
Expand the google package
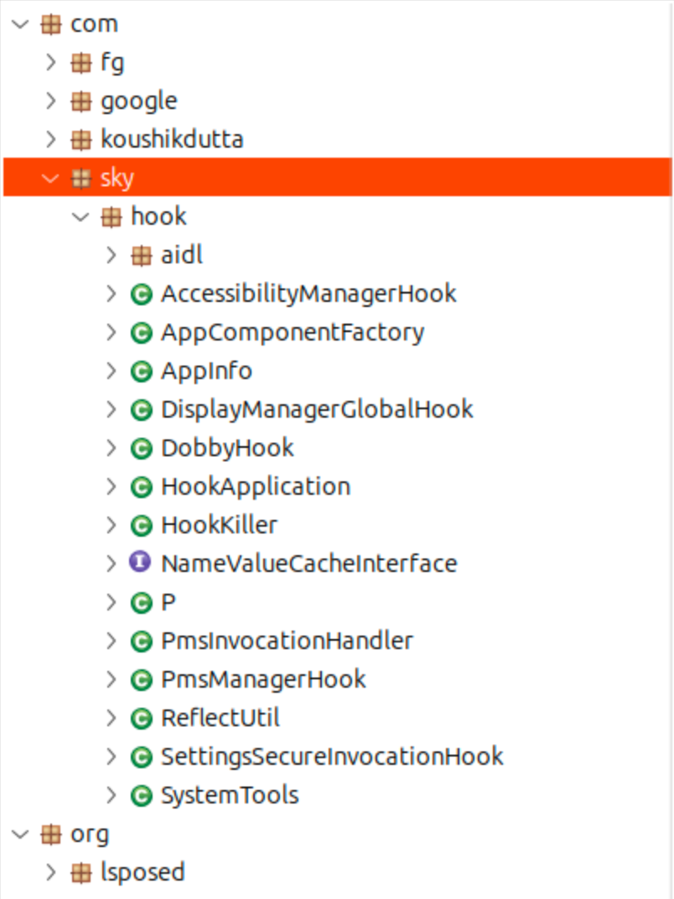pos(49,101)
